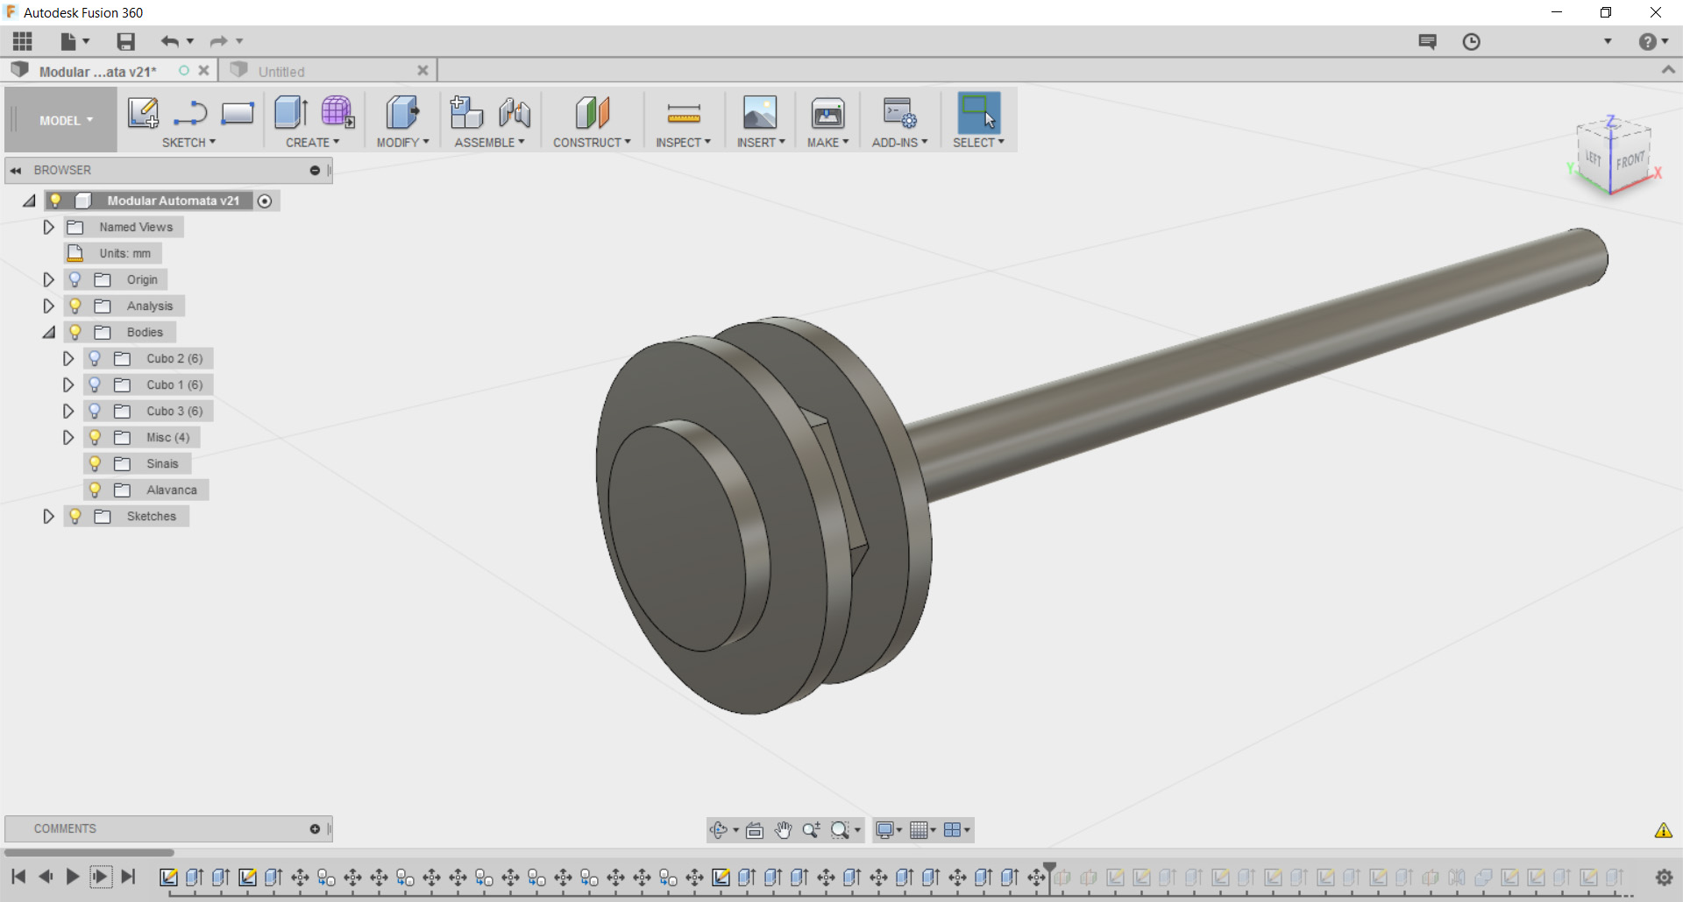This screenshot has width=1683, height=902.
Task: Click the Look At icon
Action: click(755, 830)
